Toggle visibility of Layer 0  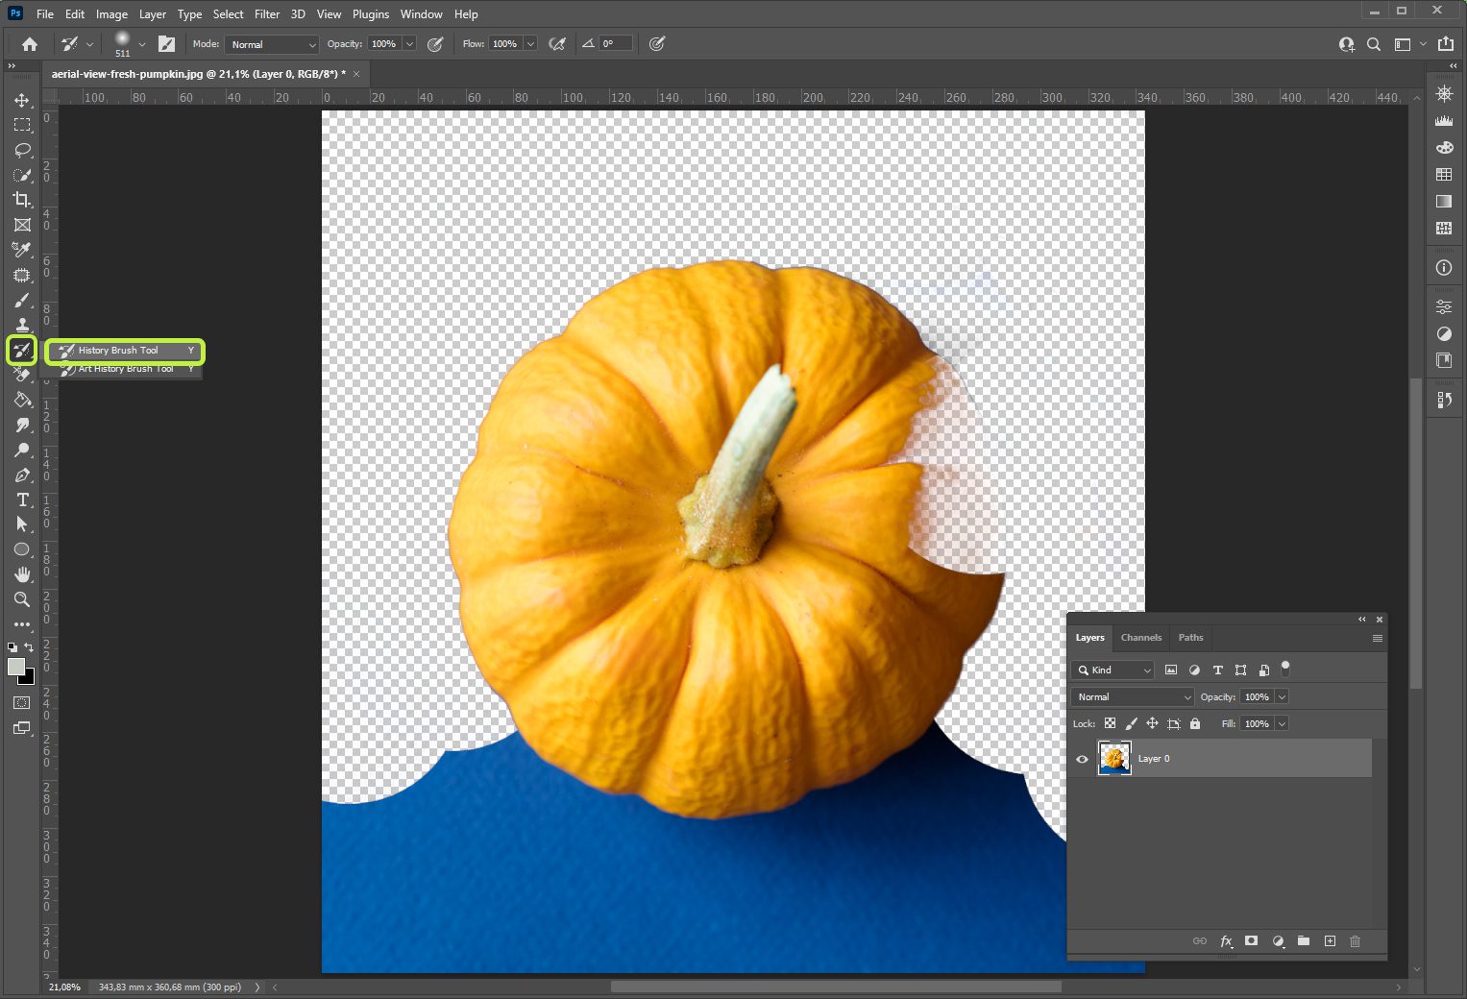[1082, 759]
